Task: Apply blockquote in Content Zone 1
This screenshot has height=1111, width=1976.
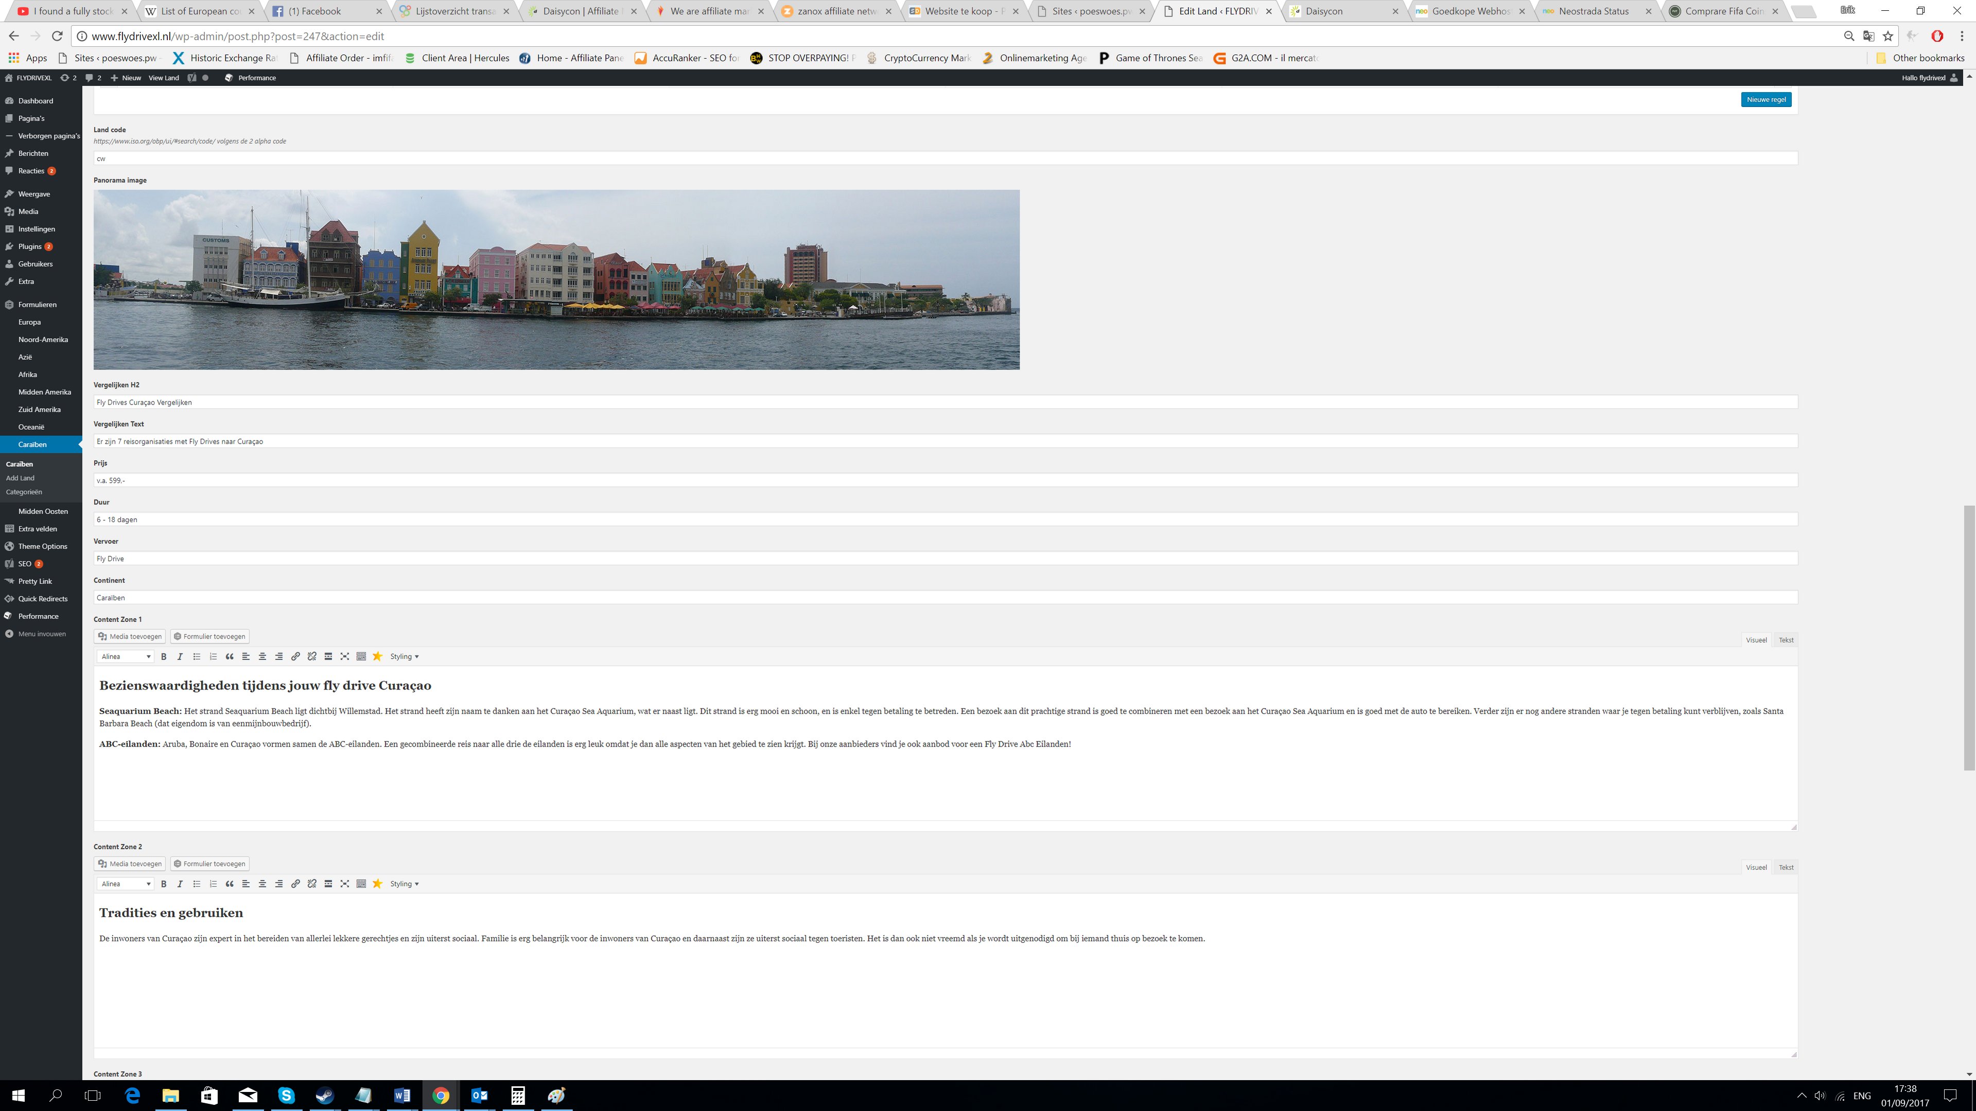Action: [230, 656]
